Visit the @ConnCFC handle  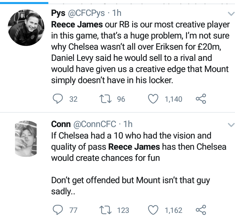pos(95,125)
